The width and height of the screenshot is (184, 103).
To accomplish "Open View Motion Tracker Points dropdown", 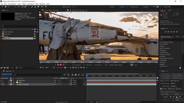I will point(120,65).
